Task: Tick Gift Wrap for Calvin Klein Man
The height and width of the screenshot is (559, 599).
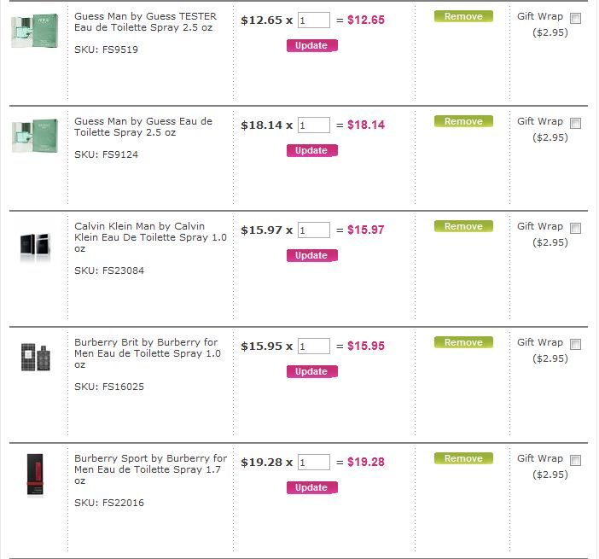Action: pyautogui.click(x=575, y=228)
